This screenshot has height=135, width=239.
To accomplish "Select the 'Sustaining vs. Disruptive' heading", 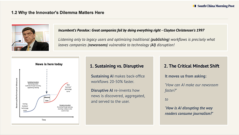I will click(x=117, y=66).
